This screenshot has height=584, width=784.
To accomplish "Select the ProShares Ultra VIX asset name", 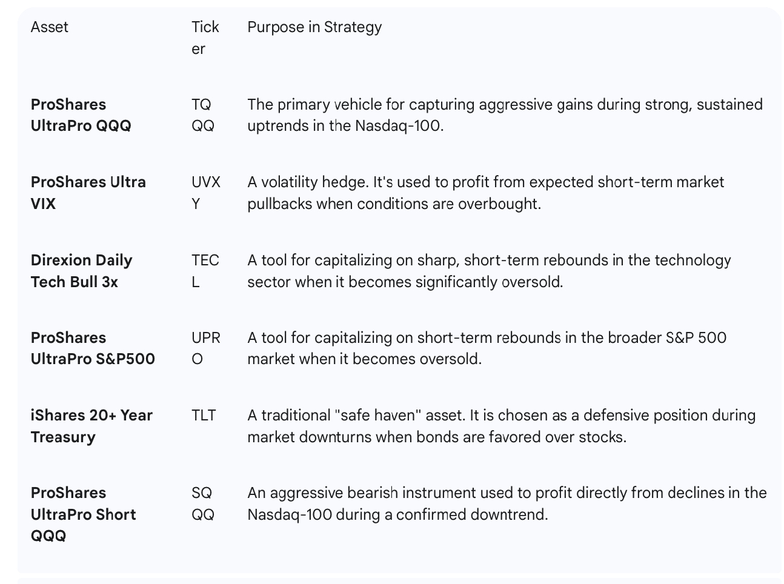I will [x=88, y=193].
